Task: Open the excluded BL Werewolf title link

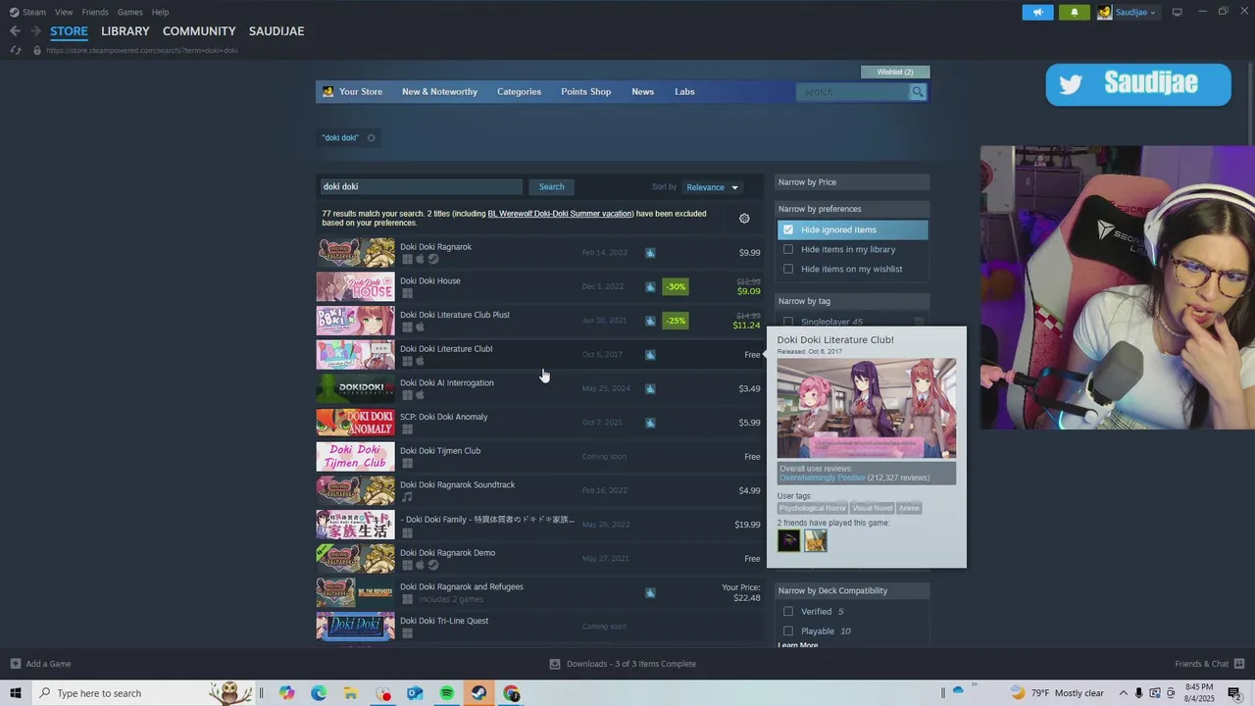Action: (x=561, y=214)
